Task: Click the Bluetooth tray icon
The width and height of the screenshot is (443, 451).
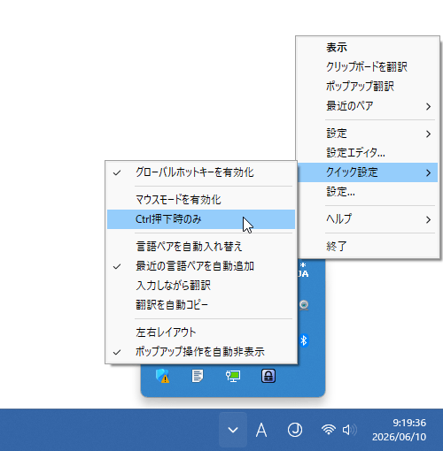Action: pos(304,340)
